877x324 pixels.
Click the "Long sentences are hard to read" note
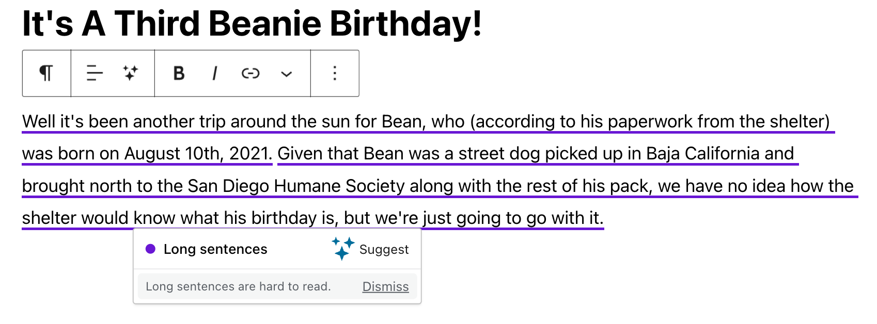(238, 287)
